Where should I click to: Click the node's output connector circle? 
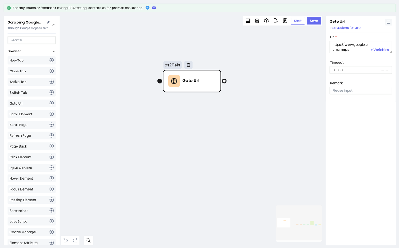click(224, 81)
